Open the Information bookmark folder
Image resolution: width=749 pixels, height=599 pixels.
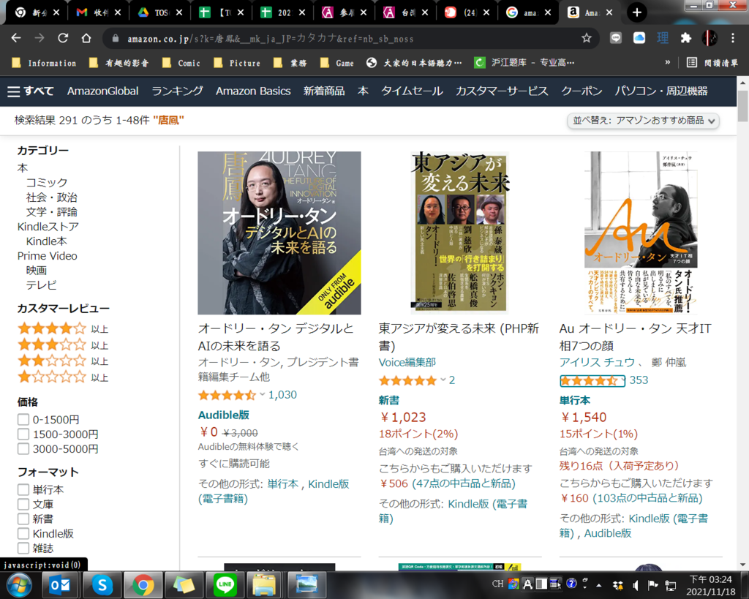tap(44, 63)
